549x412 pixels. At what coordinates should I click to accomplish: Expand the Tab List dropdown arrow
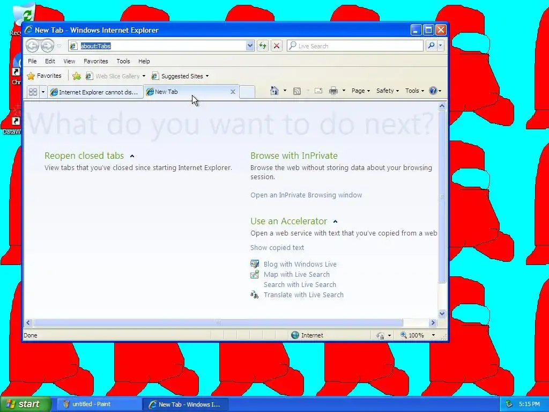click(43, 92)
